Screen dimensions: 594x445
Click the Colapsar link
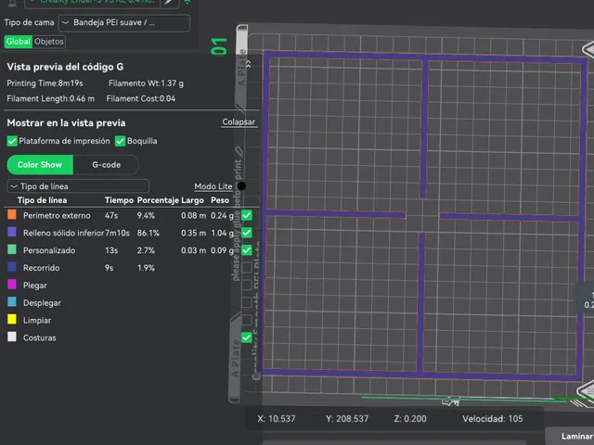click(x=239, y=122)
